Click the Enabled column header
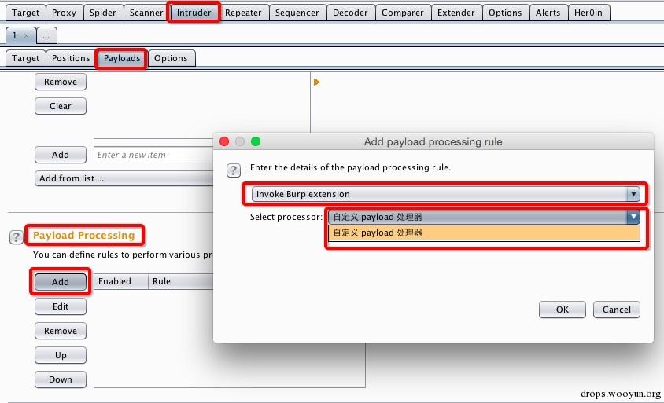The image size is (664, 403). 120,281
